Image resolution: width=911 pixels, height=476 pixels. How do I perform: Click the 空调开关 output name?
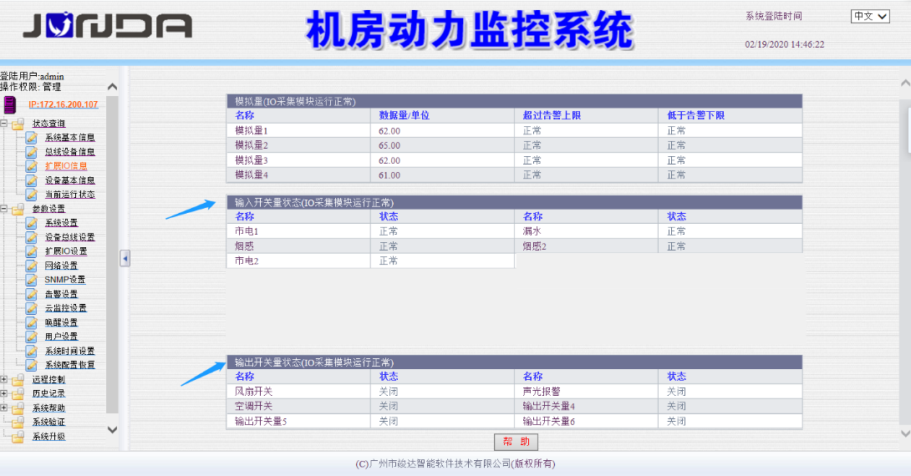tap(253, 407)
